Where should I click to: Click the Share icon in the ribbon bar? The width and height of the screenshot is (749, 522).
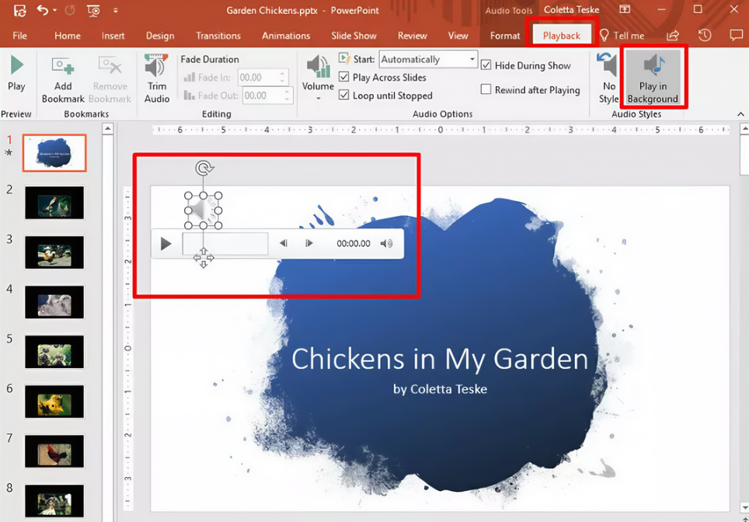point(673,35)
